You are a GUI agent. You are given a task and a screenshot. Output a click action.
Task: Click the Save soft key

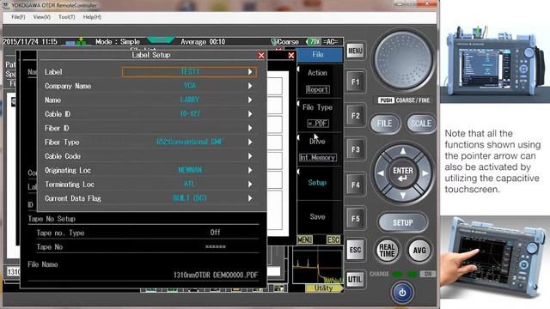318,217
